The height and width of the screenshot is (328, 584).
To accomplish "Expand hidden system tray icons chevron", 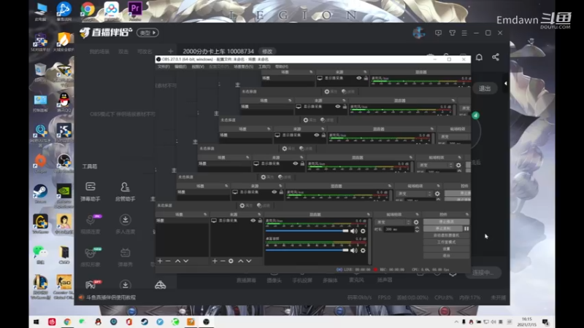I will 456,321.
